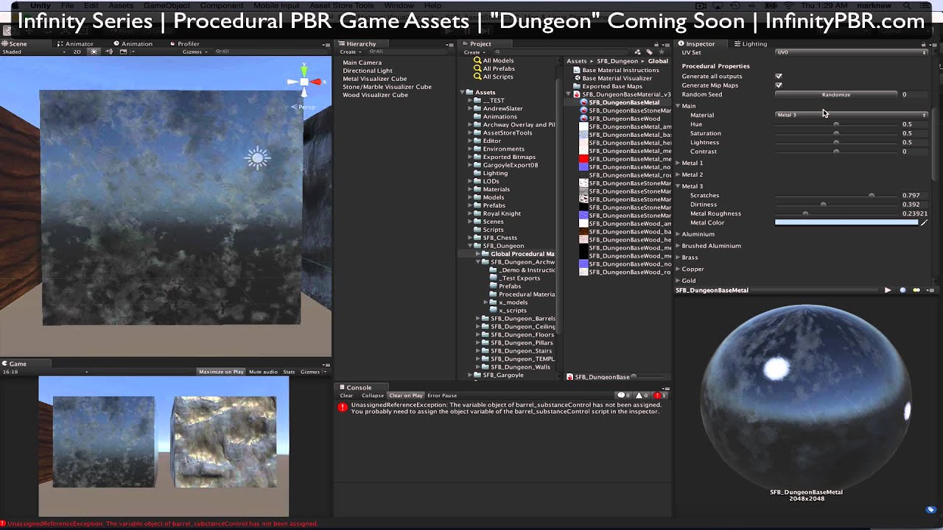The width and height of the screenshot is (943, 530).
Task: Switch to the Lighting tab
Action: 751,43
